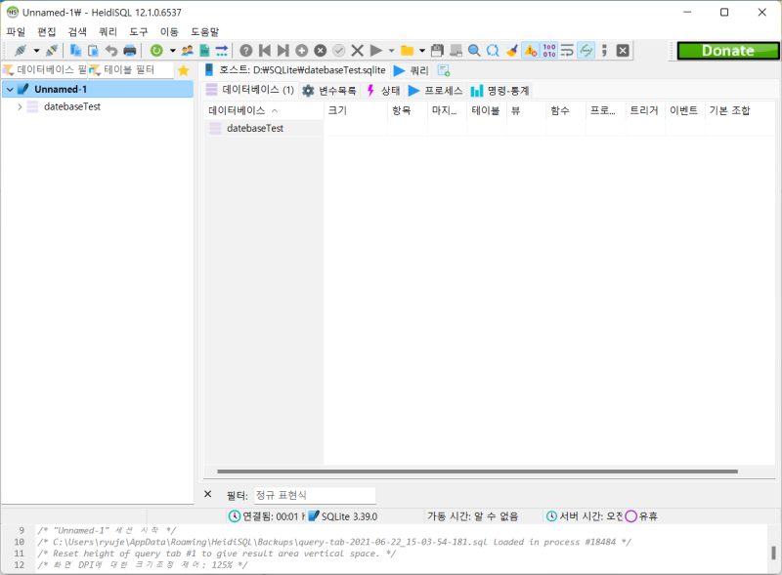Save with the floppy disk icon
Viewport: 782px width, 575px height.
pyautogui.click(x=437, y=51)
